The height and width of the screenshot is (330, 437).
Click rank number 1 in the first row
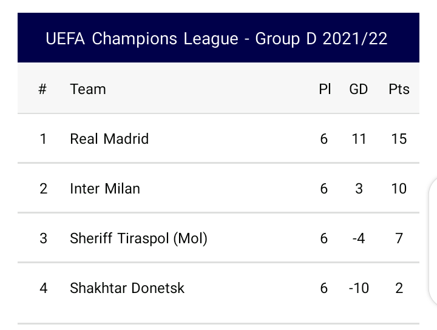pyautogui.click(x=43, y=139)
